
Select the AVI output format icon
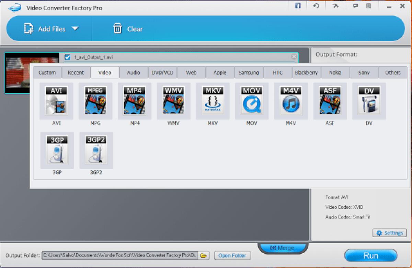click(56, 101)
